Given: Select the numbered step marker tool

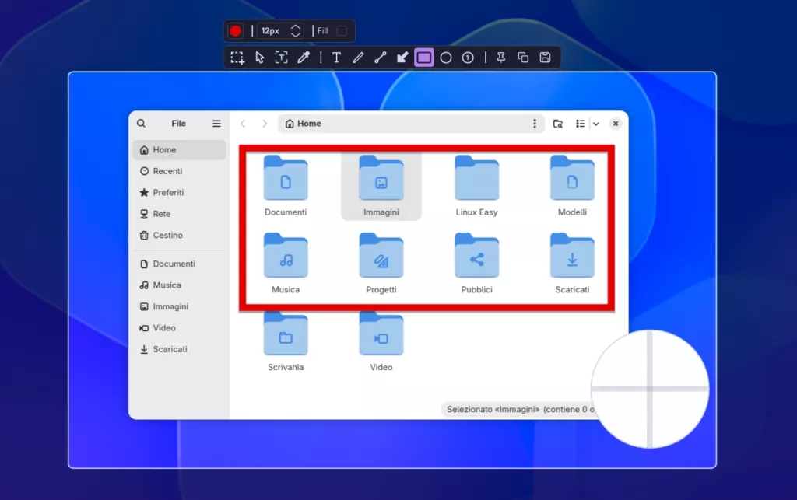Looking at the screenshot, I should [468, 58].
